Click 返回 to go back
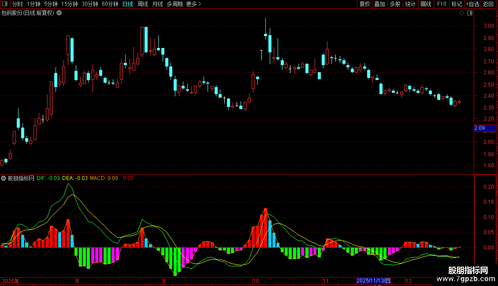Image resolution: width=498 pixels, height=286 pixels. 488,4
